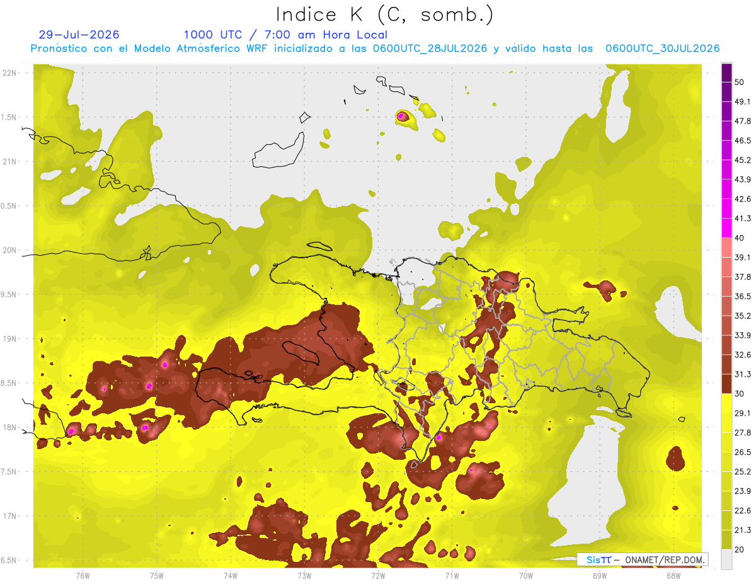Click the colorbar value "36.5"
Viewport: 756px width, 584px height.
(743, 296)
